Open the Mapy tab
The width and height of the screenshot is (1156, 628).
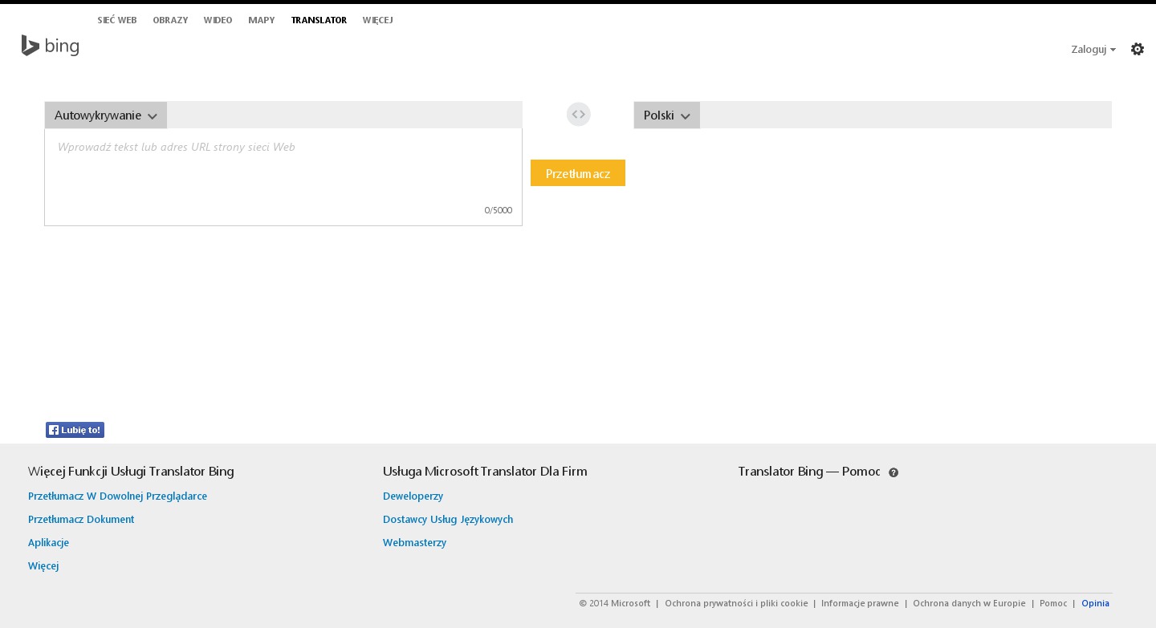pos(262,20)
